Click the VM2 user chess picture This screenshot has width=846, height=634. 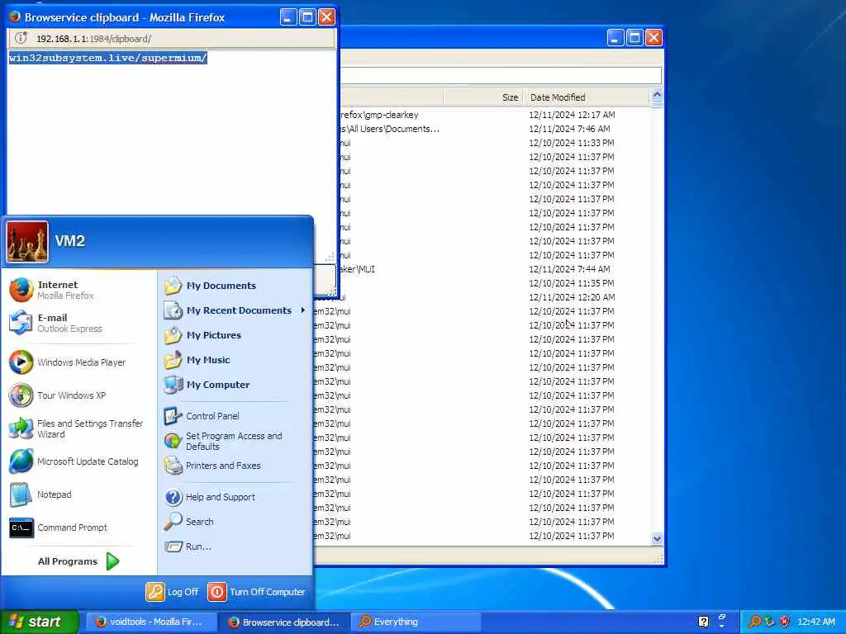[27, 242]
